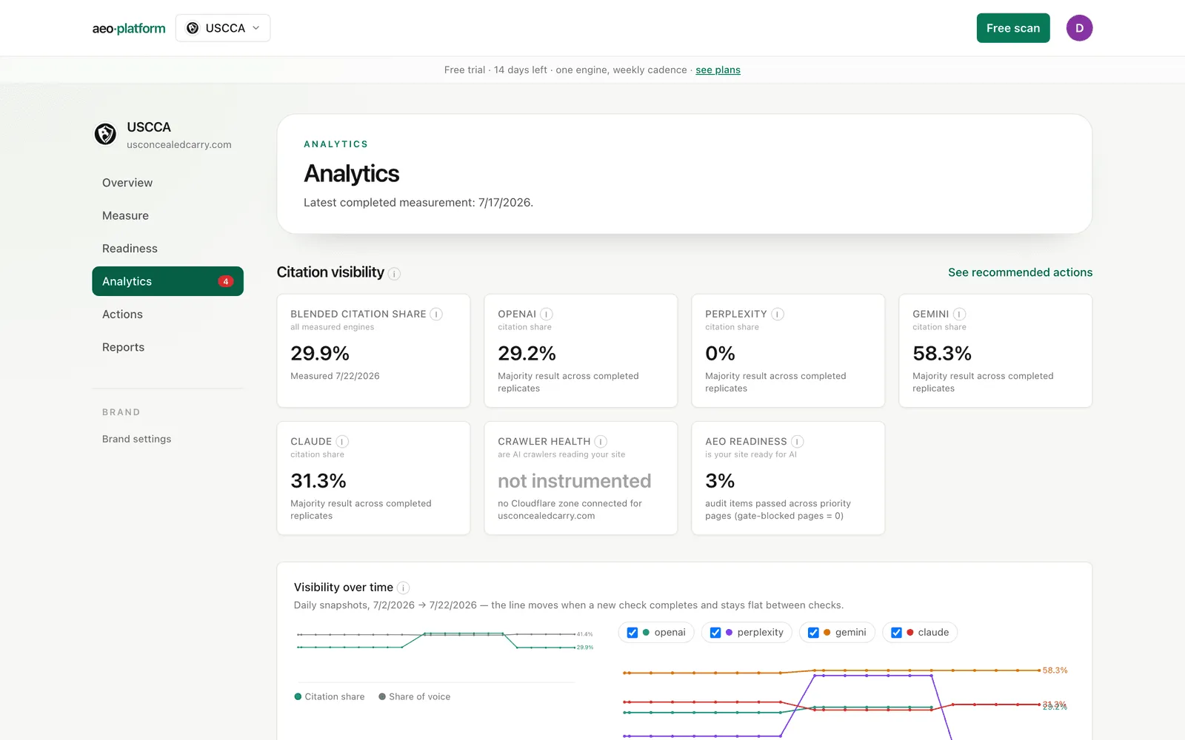Screen dimensions: 1185x740
Task: Click the OpenAI 29.2% value
Action: (x=527, y=354)
